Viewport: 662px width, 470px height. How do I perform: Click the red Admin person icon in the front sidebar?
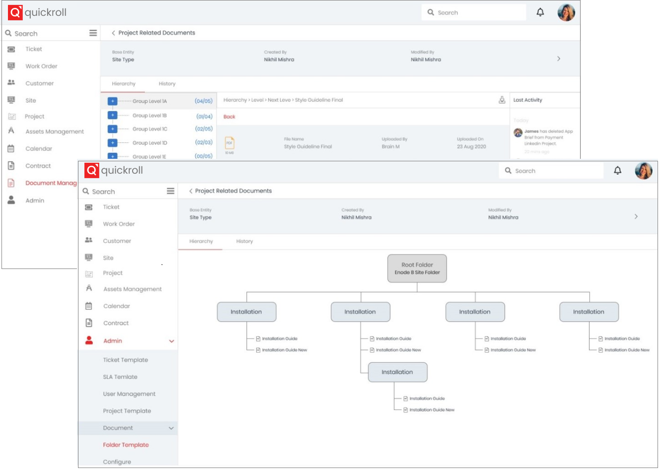[89, 340]
